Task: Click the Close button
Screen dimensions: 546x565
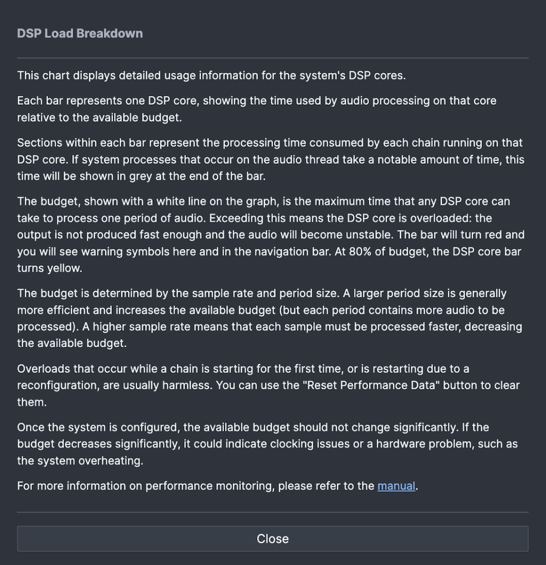Action: point(272,539)
